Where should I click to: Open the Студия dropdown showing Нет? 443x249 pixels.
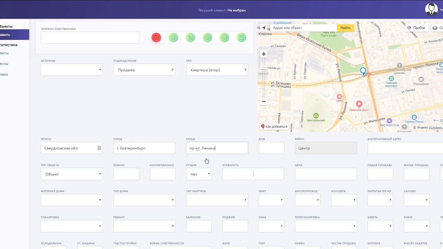click(x=199, y=174)
